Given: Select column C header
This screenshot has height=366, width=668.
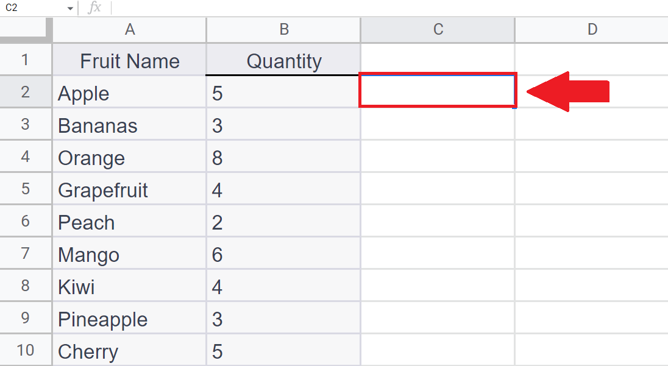Looking at the screenshot, I should click(x=438, y=30).
